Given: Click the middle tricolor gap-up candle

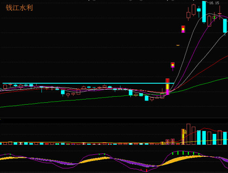Looking at the screenshot, I should click(173, 65).
